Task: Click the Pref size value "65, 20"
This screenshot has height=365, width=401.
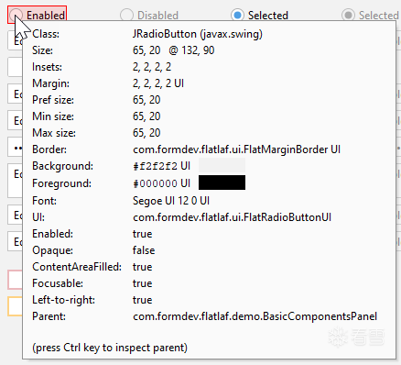Action: tap(146, 100)
